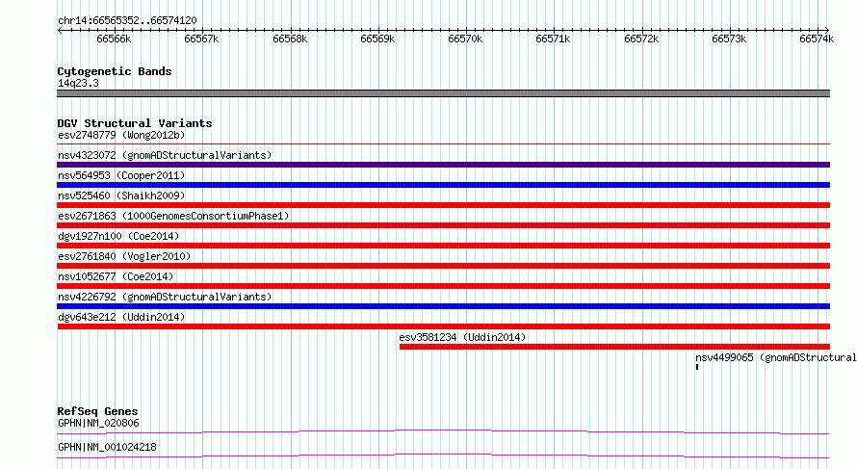Open esv2761840 (Vogler2010) variant label

(x=124, y=256)
